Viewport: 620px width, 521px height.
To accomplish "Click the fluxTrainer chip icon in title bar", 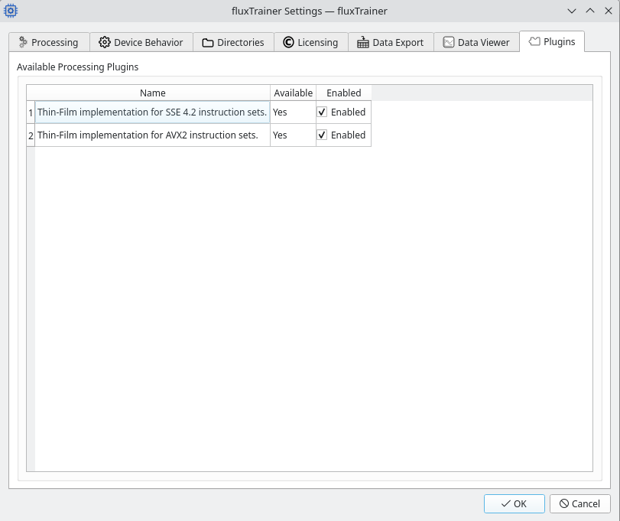I will tap(11, 11).
